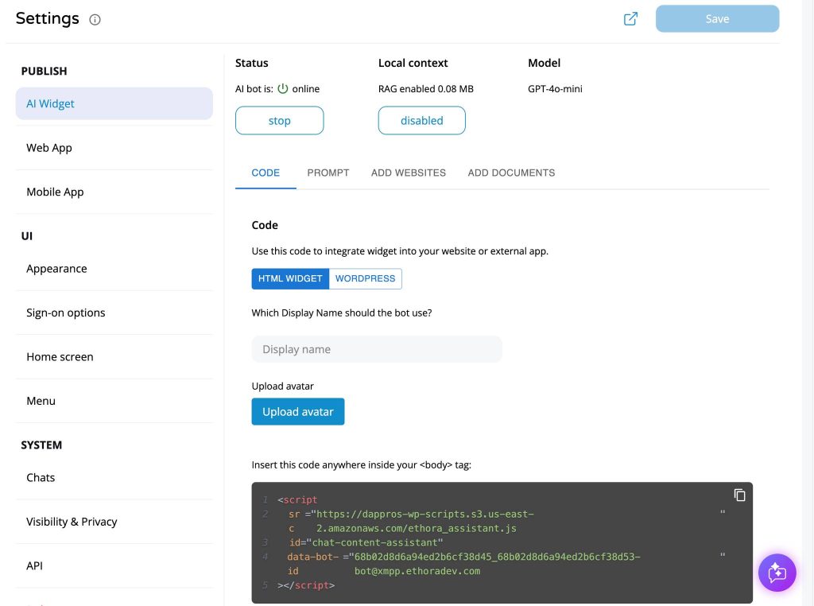Click the GPT-4o-mini model text
The height and width of the screenshot is (606, 814).
[x=555, y=89]
